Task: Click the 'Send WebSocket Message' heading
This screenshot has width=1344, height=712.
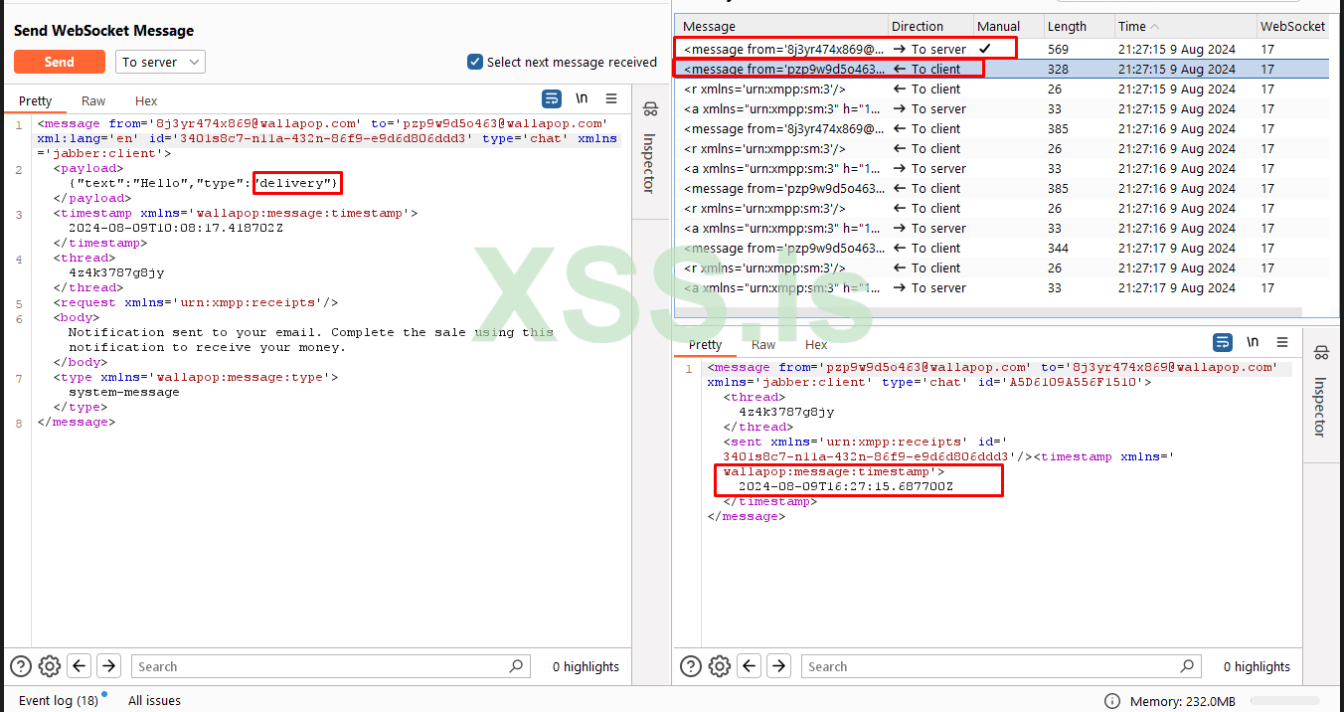Action: tap(103, 31)
